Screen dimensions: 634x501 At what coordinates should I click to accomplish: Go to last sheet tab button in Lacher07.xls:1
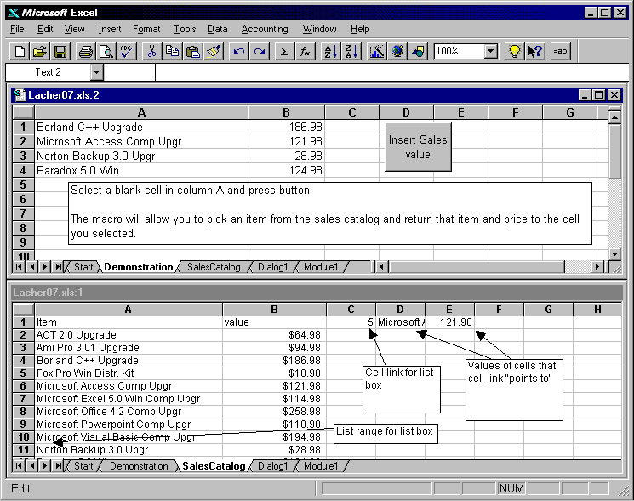[x=59, y=466]
